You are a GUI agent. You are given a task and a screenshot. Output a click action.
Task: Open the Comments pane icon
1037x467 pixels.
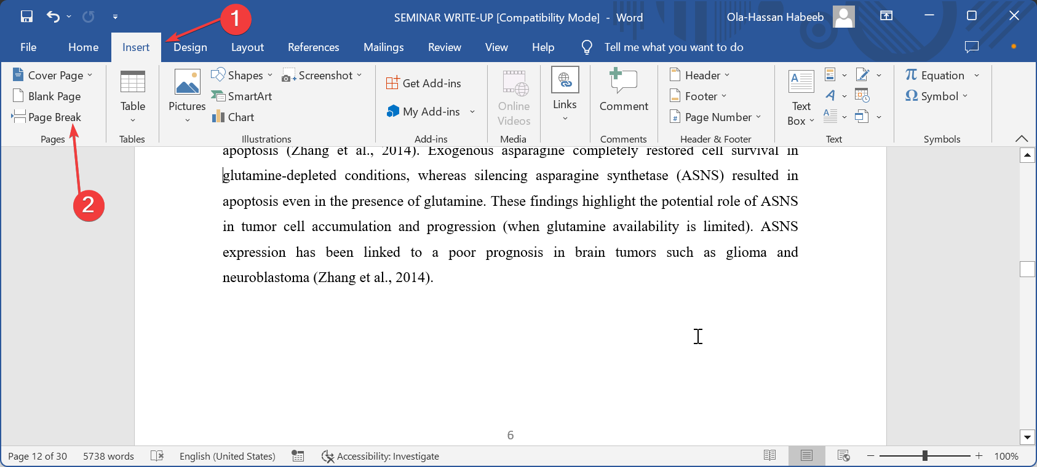coord(972,47)
